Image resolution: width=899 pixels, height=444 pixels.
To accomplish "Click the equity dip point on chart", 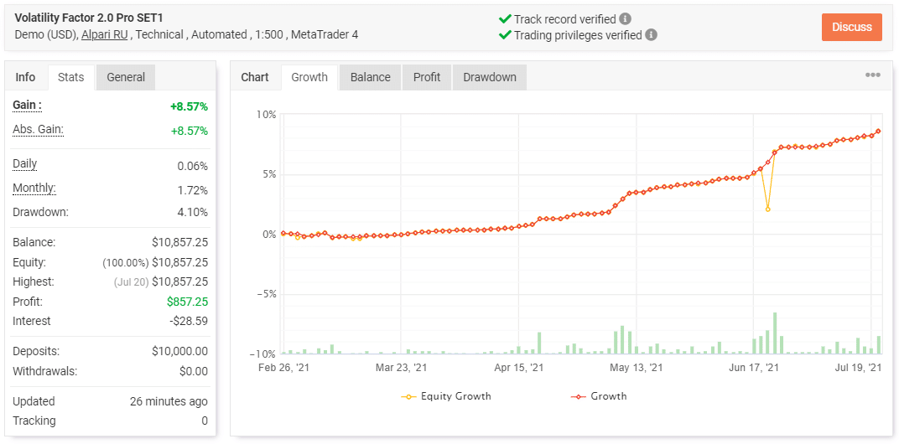I will 767,209.
